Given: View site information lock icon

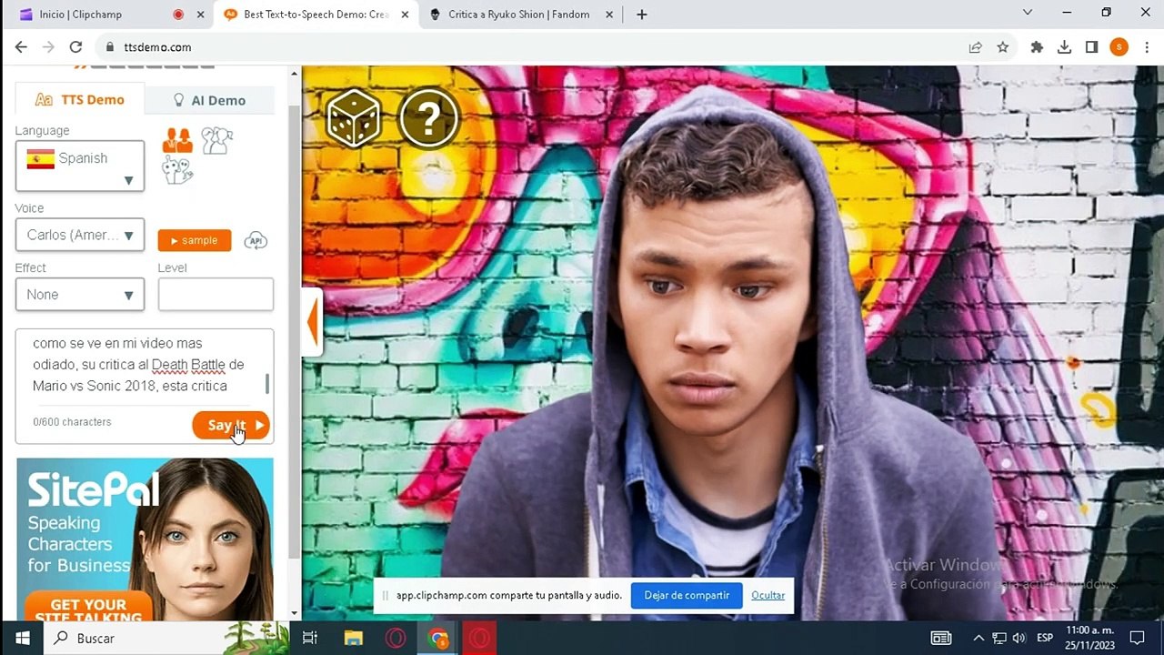Looking at the screenshot, I should tap(110, 47).
